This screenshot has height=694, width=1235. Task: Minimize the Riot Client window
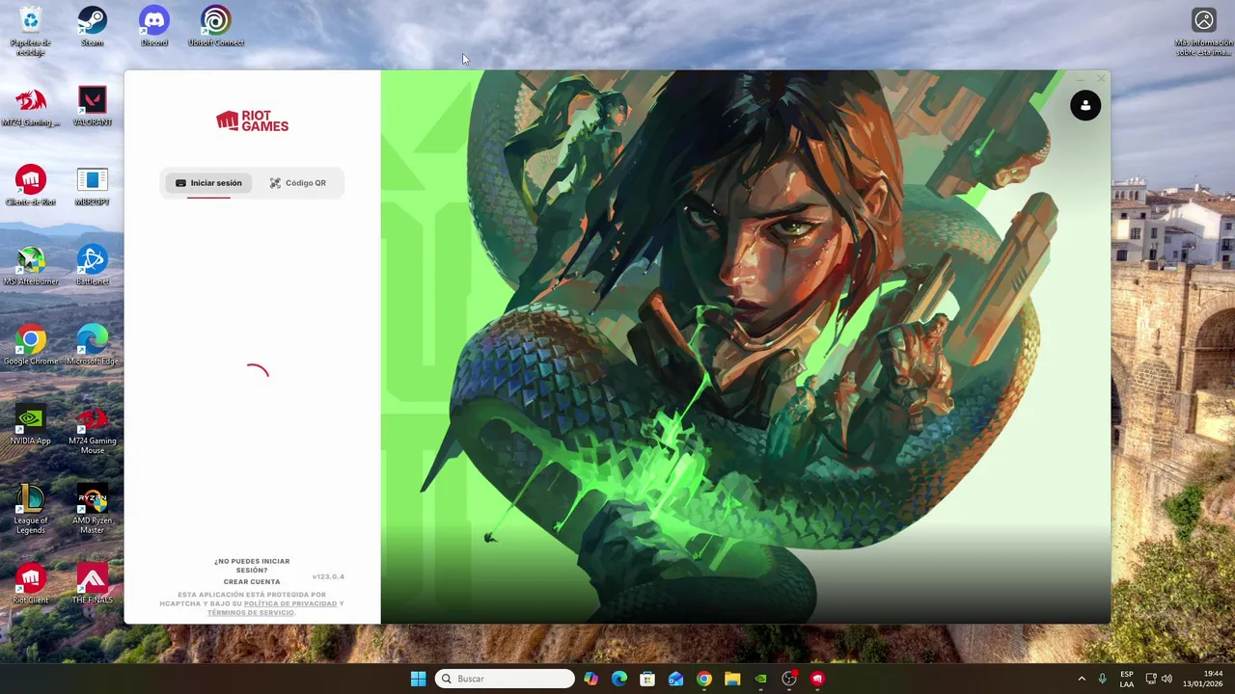coord(1080,79)
